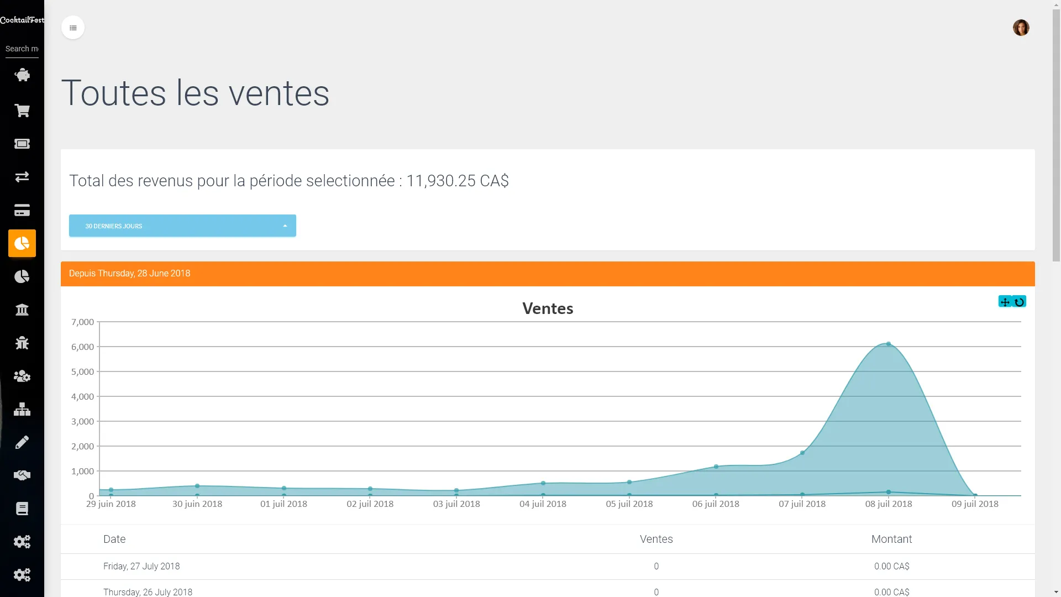1061x597 pixels.
Task: Click the pencil edit sidebar icon
Action: tap(22, 442)
